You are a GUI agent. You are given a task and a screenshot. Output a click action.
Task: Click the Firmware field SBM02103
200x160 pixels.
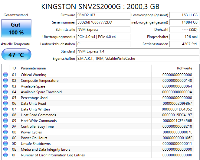pos(103,15)
